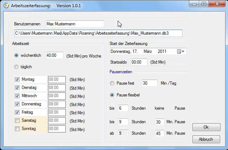Open the calendar dropdown for start date

(x=181, y=51)
